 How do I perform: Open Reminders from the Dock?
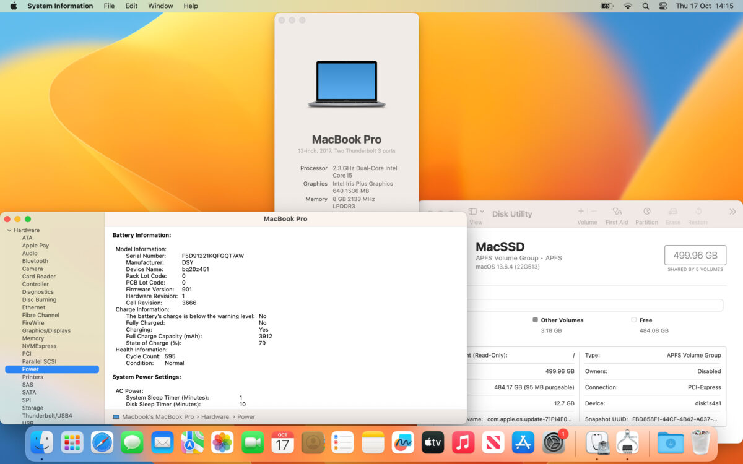tap(342, 442)
